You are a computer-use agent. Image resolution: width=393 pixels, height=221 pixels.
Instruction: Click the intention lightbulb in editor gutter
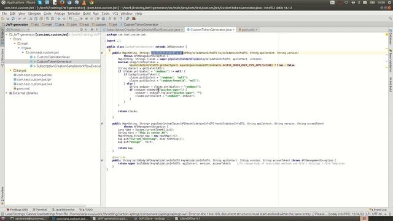coord(109,50)
